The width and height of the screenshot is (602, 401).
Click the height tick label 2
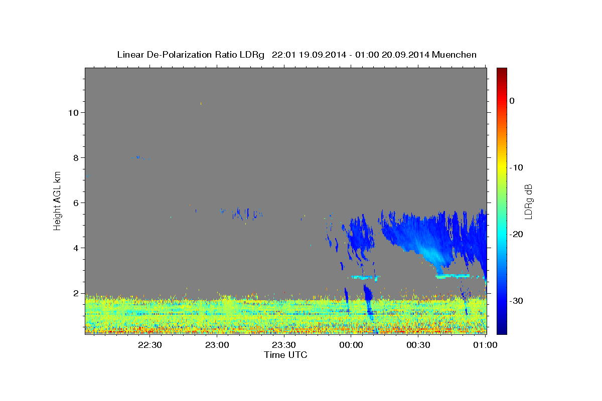point(76,293)
